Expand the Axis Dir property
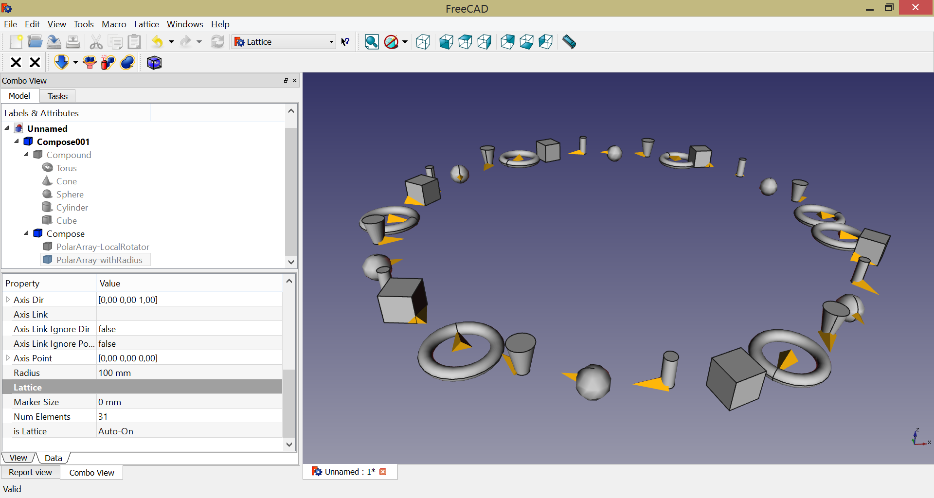 coord(8,300)
